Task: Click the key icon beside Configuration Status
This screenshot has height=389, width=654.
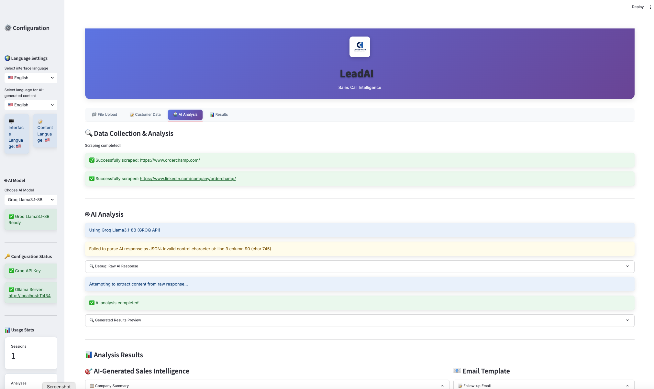Action: tap(7, 256)
